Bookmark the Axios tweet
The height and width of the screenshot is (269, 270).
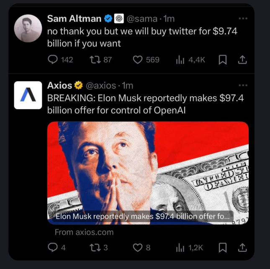pyautogui.click(x=223, y=248)
